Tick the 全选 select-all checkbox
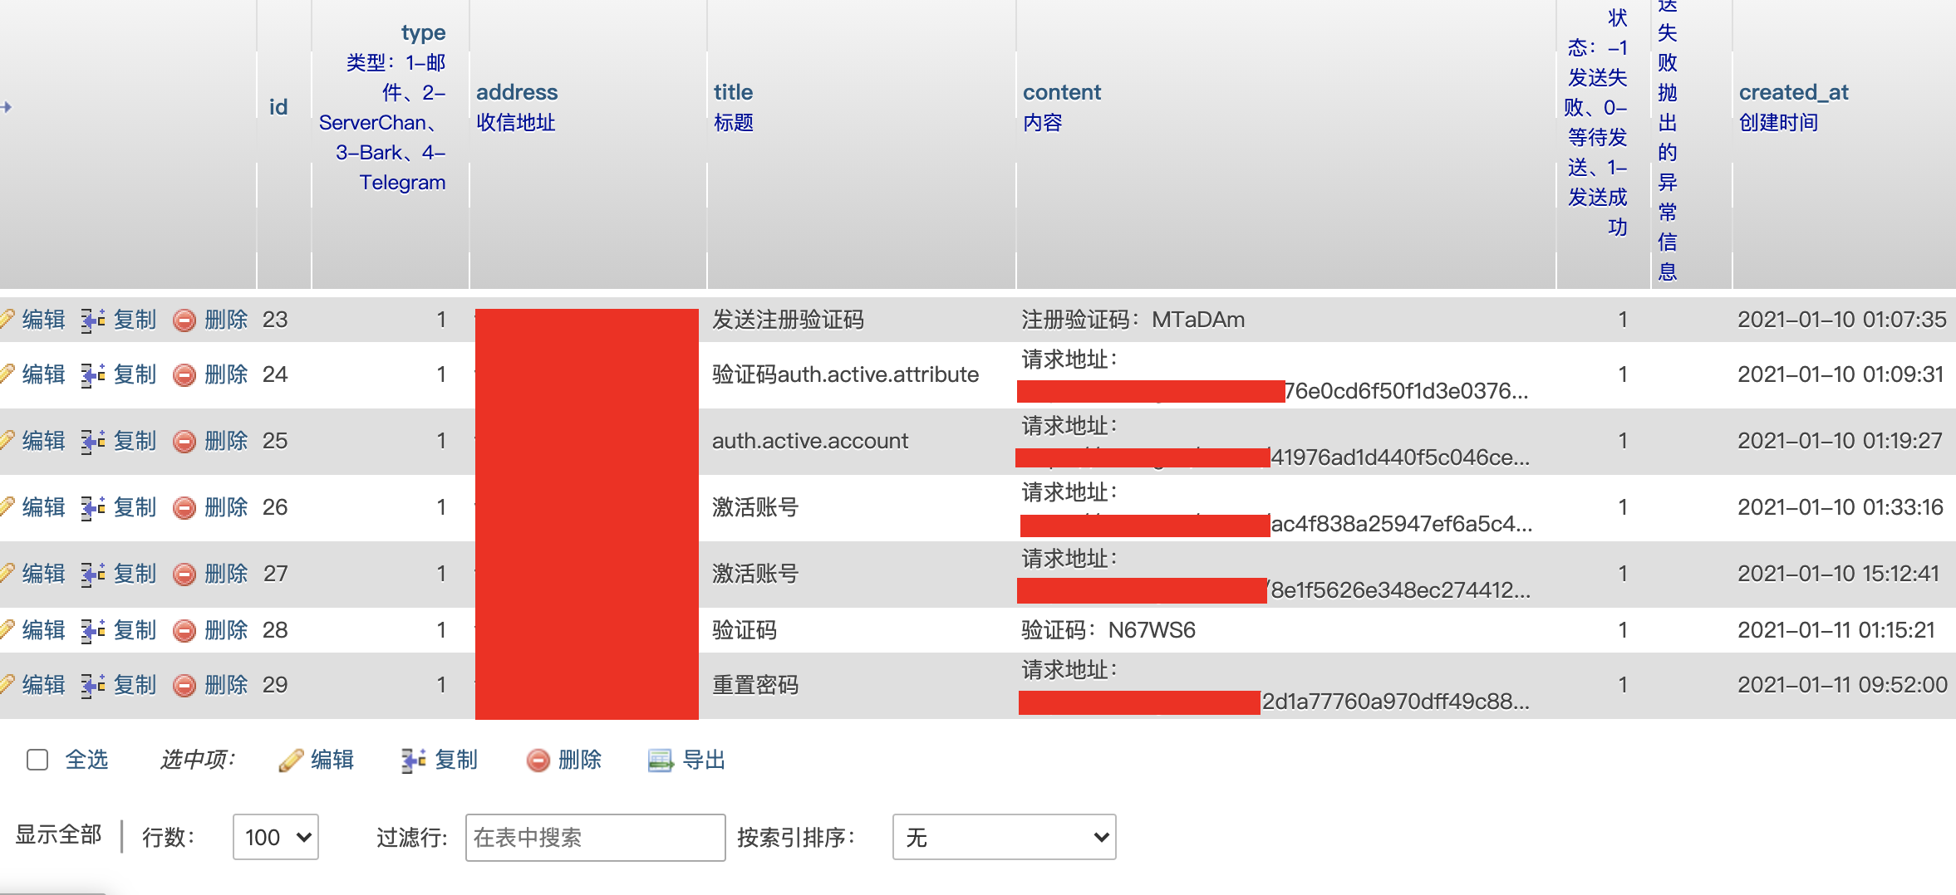The width and height of the screenshot is (1956, 895). [37, 760]
